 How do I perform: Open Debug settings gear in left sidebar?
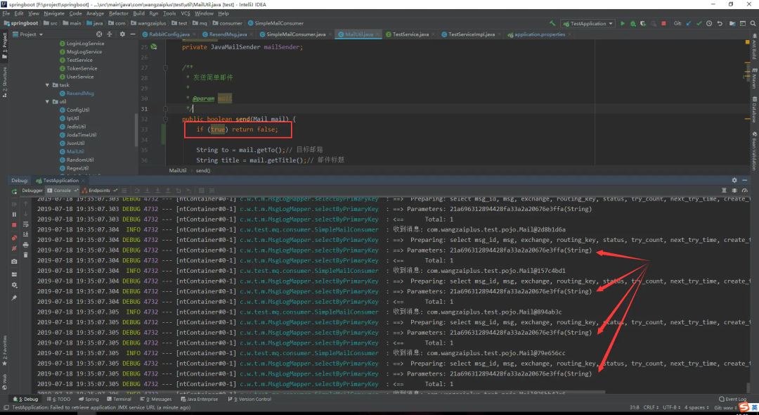(14, 285)
